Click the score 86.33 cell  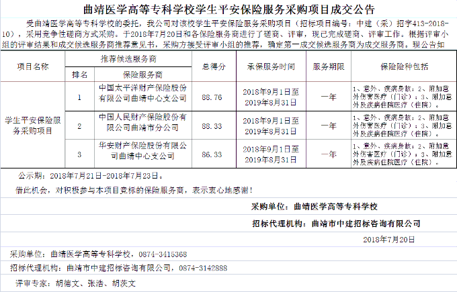212,154
